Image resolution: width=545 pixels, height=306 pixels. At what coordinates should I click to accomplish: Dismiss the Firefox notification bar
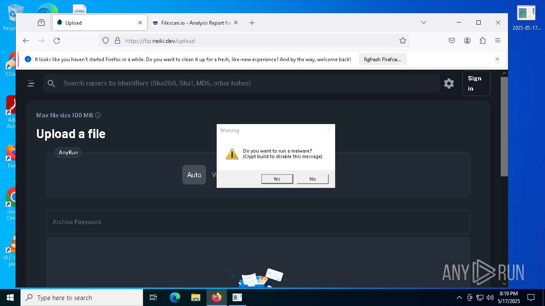pos(497,59)
